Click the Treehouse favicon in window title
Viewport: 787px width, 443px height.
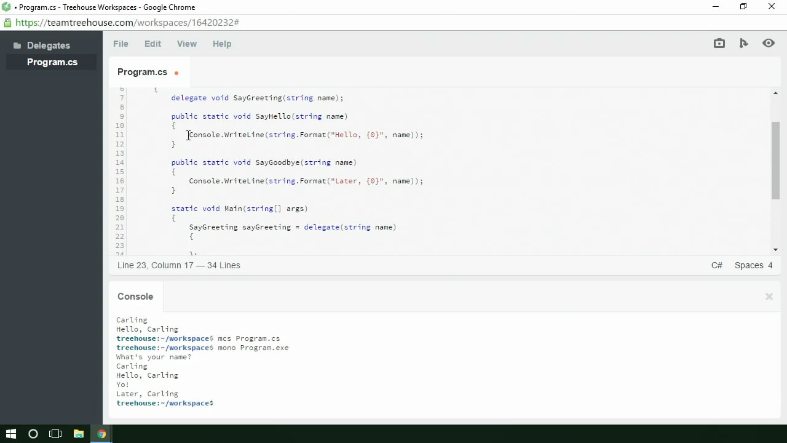pyautogui.click(x=7, y=7)
